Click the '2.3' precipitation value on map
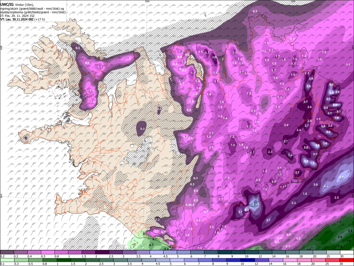The width and height of the screenshot is (354, 266). pos(270,152)
